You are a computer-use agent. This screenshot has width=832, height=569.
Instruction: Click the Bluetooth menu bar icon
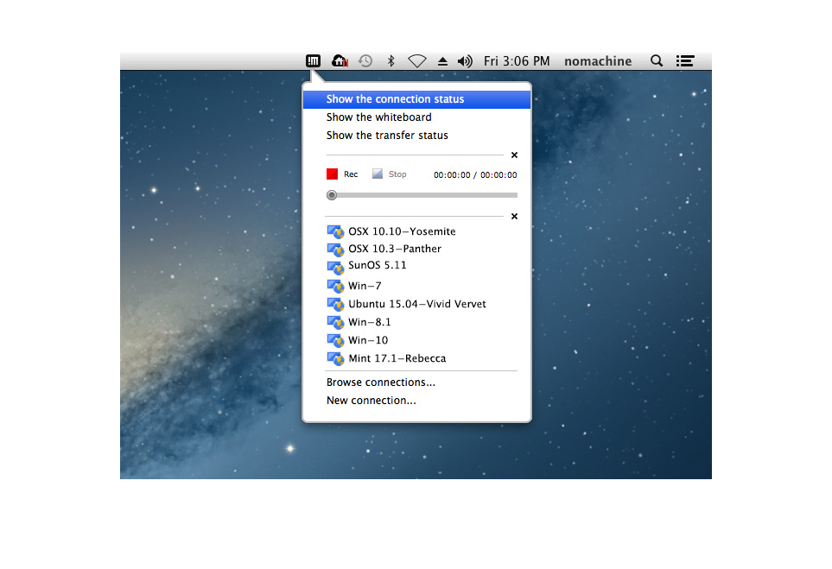(391, 61)
